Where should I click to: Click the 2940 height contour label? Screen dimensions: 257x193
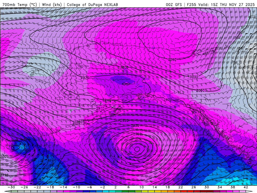(107, 100)
